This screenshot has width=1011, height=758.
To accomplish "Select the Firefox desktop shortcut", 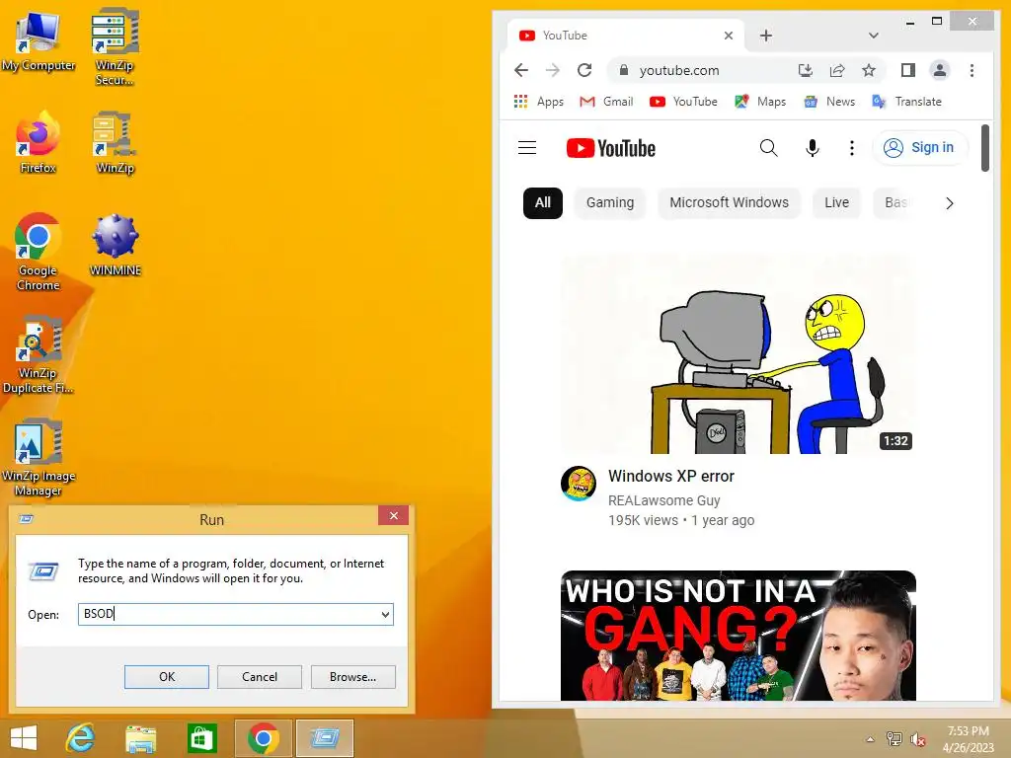I will [39, 142].
